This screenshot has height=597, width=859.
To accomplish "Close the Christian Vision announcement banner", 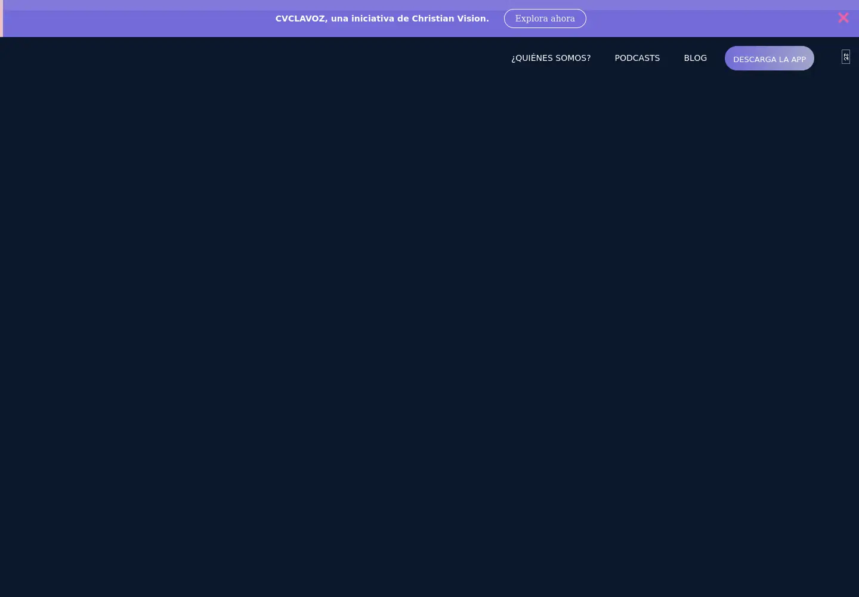I will click(843, 18).
